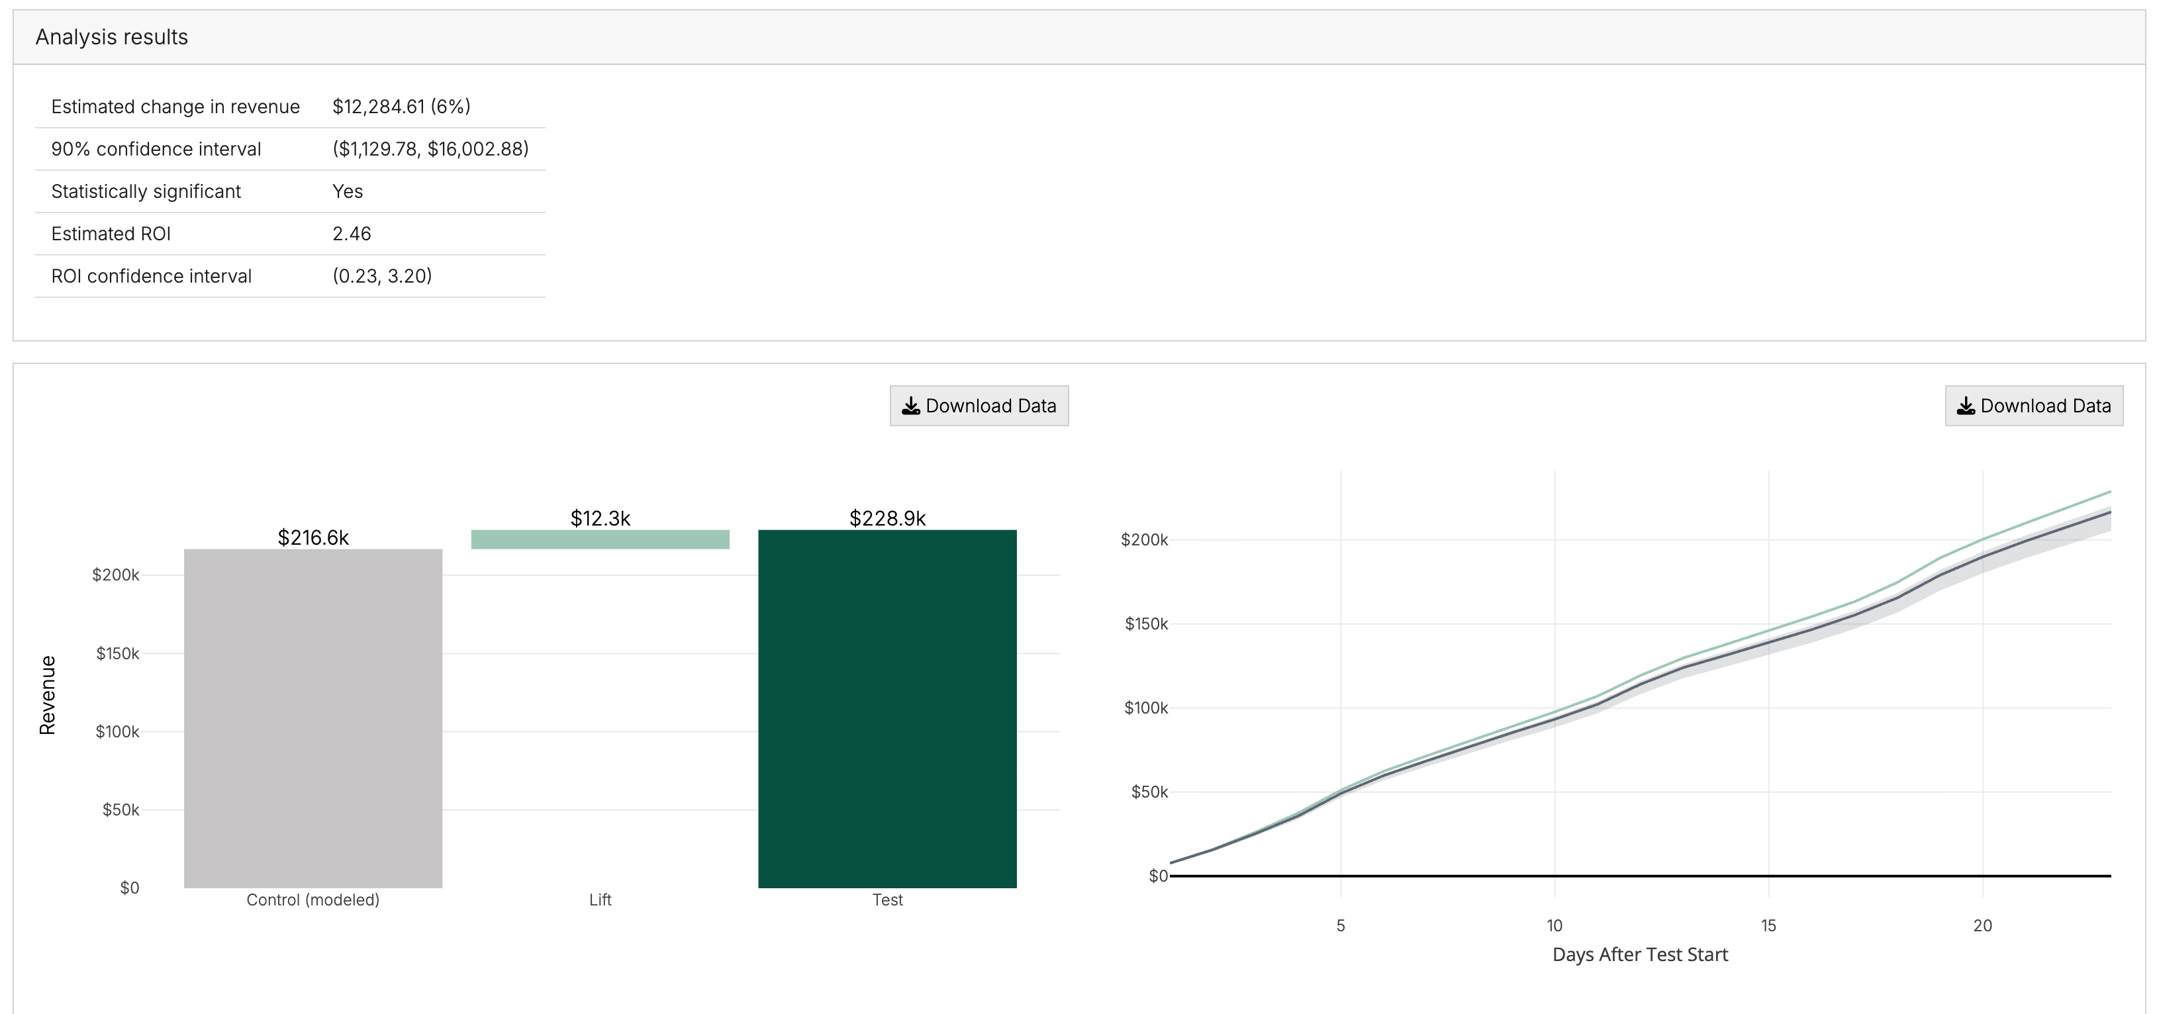Click the Statistically significant Yes value
The width and height of the screenshot is (2157, 1014).
click(347, 191)
